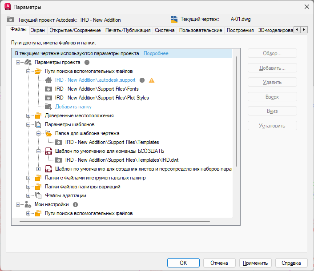Click folder icon of Папки с файлами инструментальных палитр

coord(38,178)
